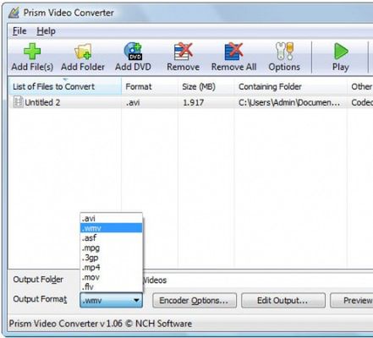Click the .avi format cell
The width and height of the screenshot is (373, 338).
[x=133, y=102]
